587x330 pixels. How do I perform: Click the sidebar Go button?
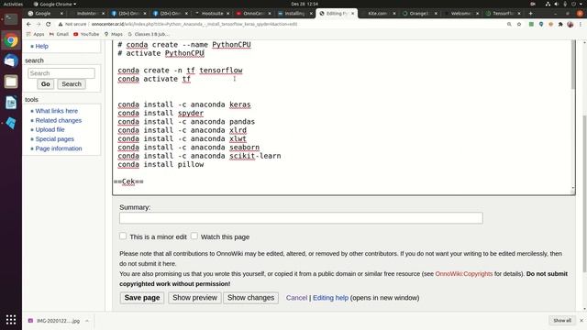coord(46,84)
